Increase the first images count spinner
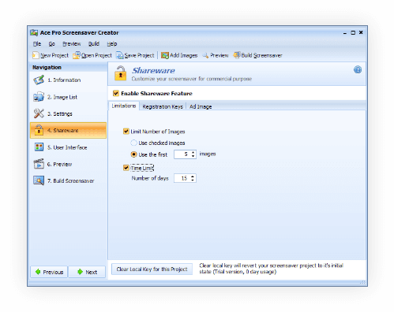The width and height of the screenshot is (394, 312). 193,152
